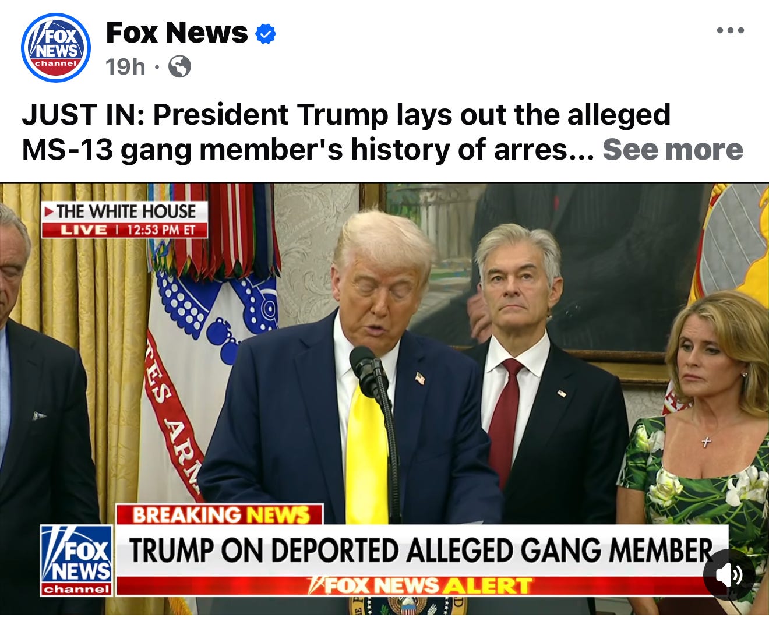Open the three-dot post options menu
The height and width of the screenshot is (621, 769).
click(x=731, y=30)
